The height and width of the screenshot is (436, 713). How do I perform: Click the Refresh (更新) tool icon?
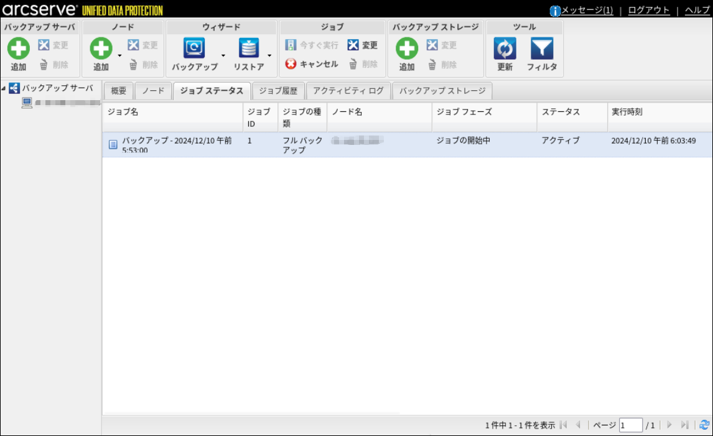tap(505, 49)
